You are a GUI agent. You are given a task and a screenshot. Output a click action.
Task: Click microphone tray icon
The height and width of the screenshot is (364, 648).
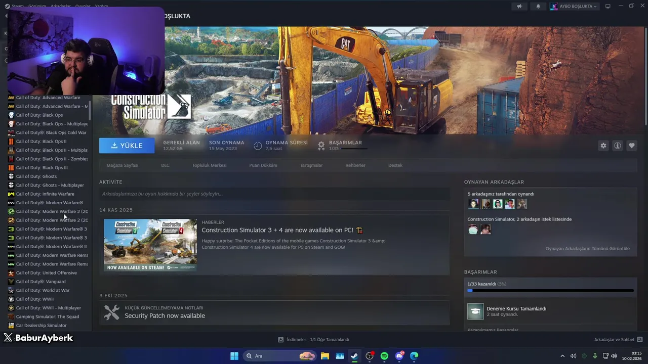pos(595,356)
